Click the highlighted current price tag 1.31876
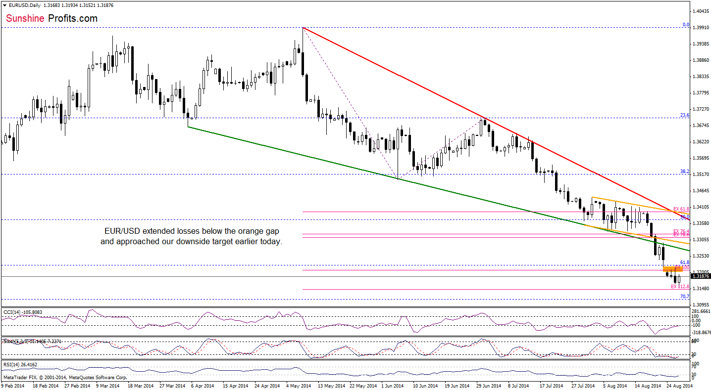This screenshot has height=390, width=711. click(701, 277)
